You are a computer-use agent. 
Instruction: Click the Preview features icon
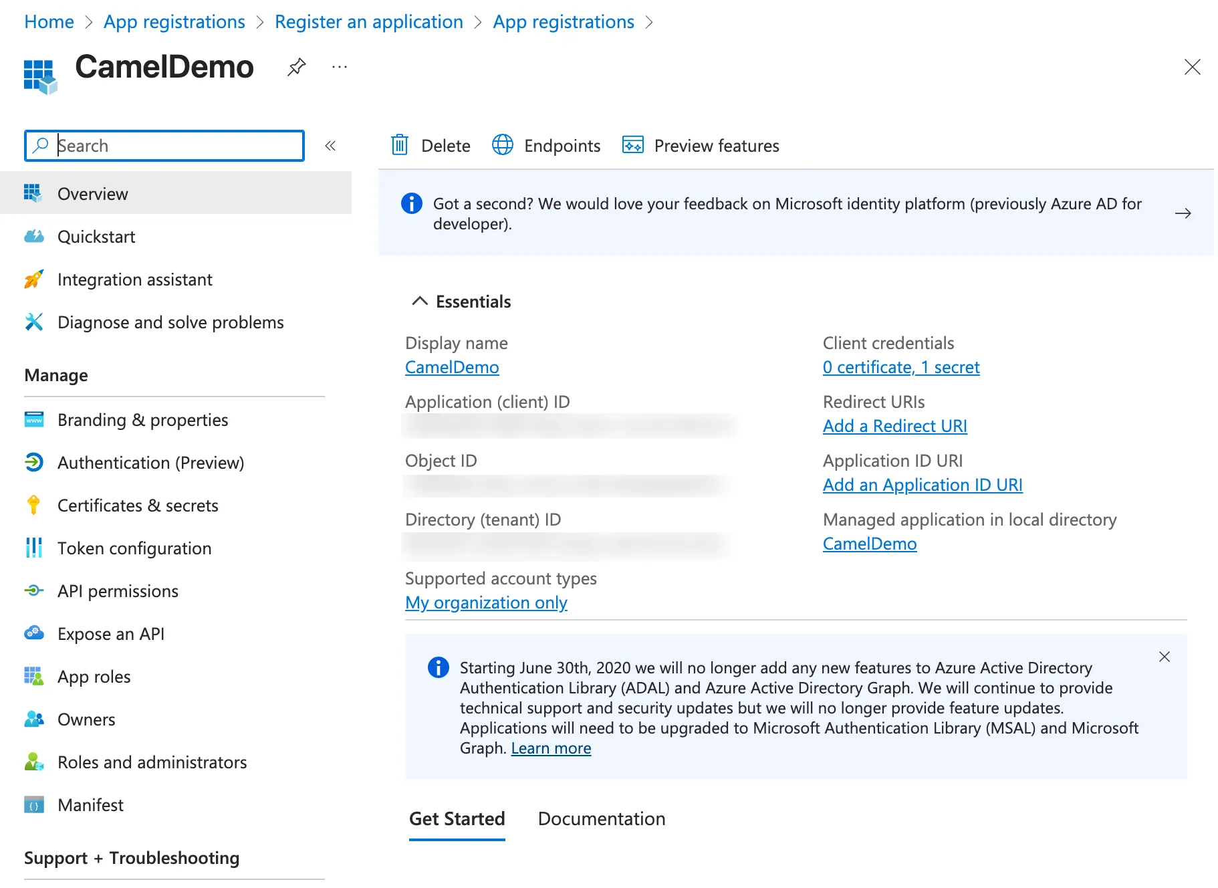[x=632, y=144]
